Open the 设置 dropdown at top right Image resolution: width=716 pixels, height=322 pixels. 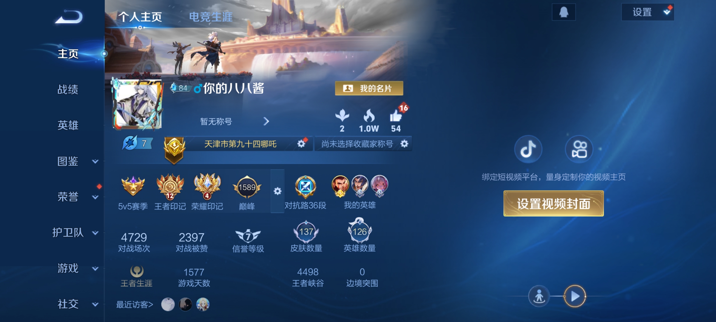coord(648,12)
